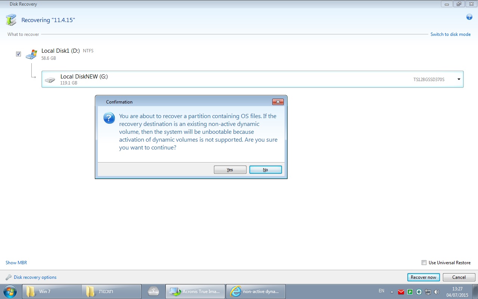Image resolution: width=478 pixels, height=299 pixels.
Task: Click the volume speaker tray icon
Action: coord(437,292)
